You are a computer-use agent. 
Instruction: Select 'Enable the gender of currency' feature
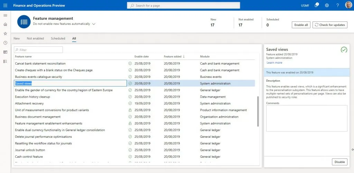click(x=64, y=90)
